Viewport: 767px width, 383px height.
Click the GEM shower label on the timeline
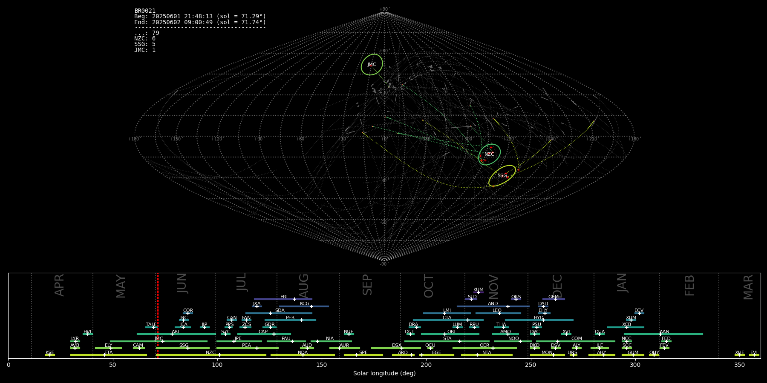[553, 297]
